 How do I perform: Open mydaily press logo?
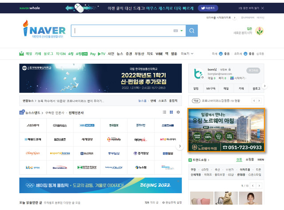(114, 139)
